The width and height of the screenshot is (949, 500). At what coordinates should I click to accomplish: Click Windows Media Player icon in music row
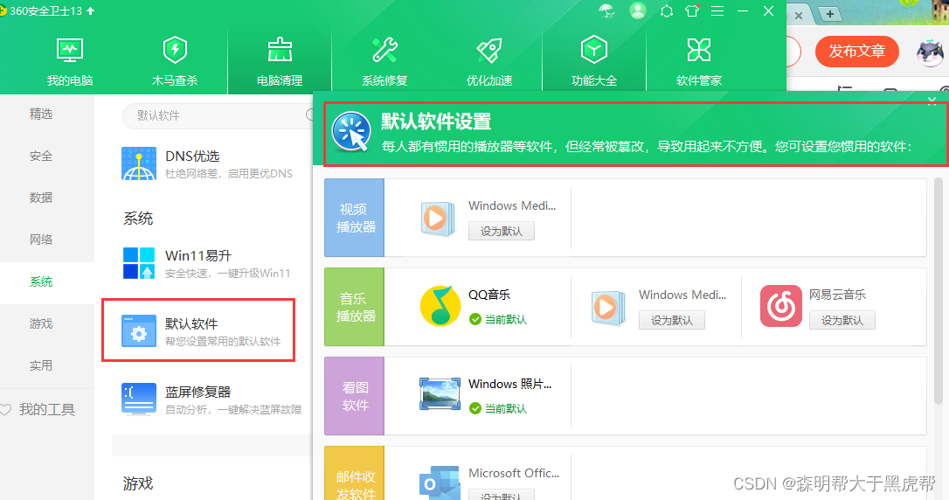click(607, 308)
